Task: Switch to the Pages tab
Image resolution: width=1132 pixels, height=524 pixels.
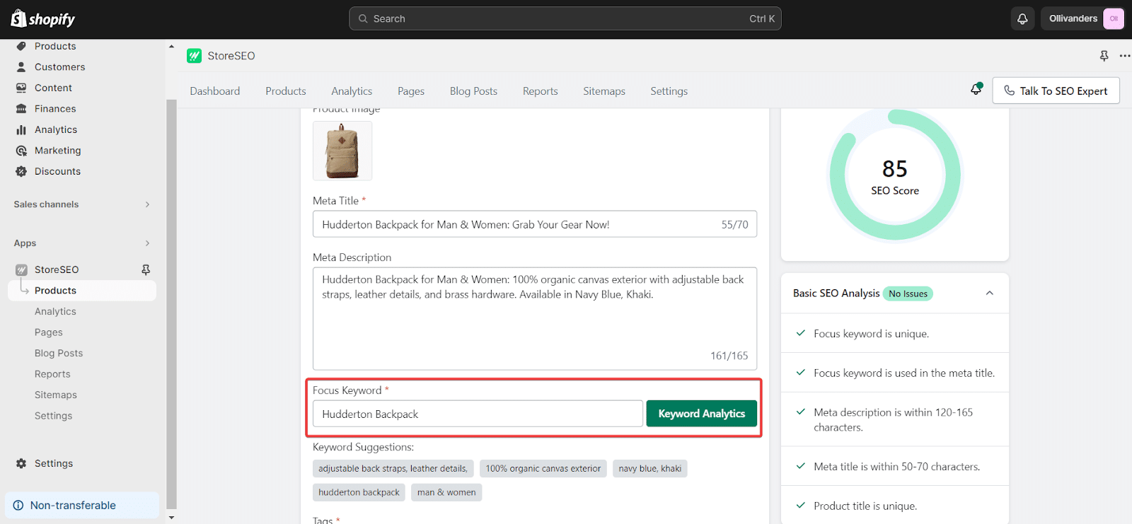Action: click(411, 91)
